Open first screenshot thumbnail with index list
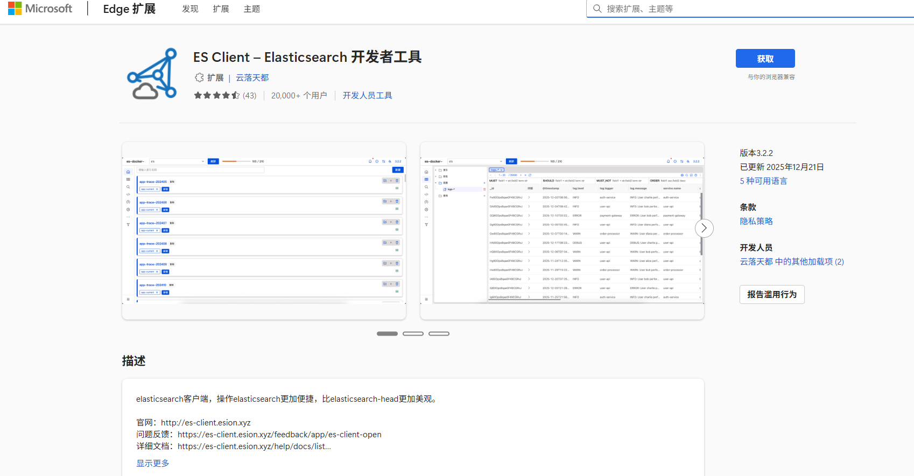This screenshot has width=914, height=476. [264, 231]
